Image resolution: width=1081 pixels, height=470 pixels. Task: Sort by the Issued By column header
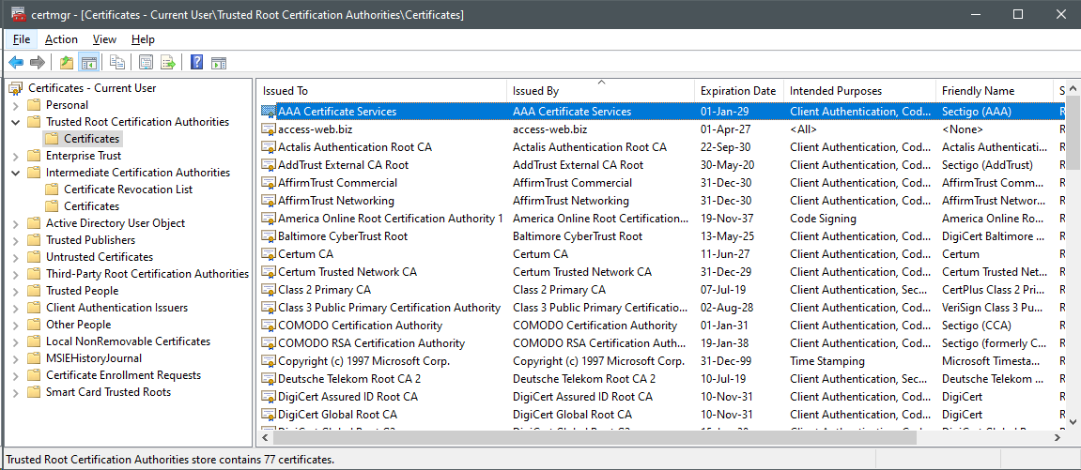(x=600, y=91)
